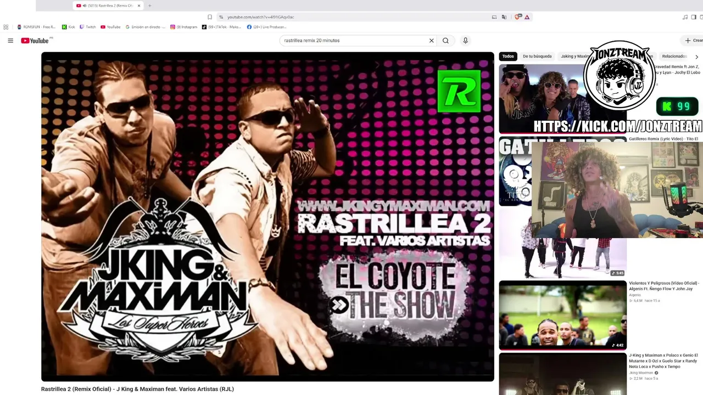The image size is (703, 395).
Task: Open the Violentos Y Peligrosos video thumbnail
Action: [562, 315]
